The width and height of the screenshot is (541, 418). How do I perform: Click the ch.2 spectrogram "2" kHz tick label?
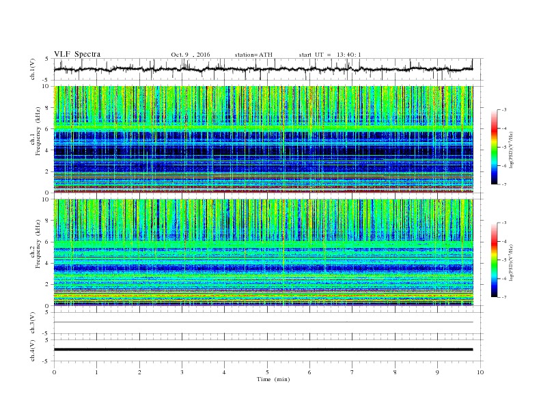[47, 285]
